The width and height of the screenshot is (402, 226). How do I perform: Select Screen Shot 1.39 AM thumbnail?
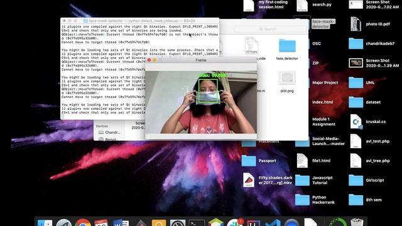[x=356, y=63]
